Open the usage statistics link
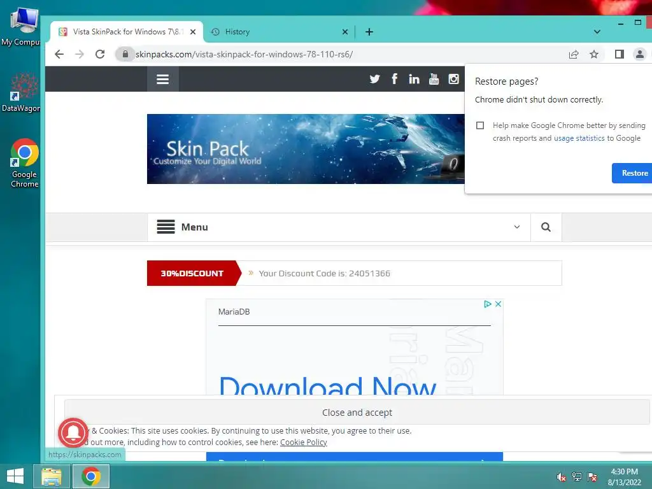The height and width of the screenshot is (489, 652). pos(579,138)
